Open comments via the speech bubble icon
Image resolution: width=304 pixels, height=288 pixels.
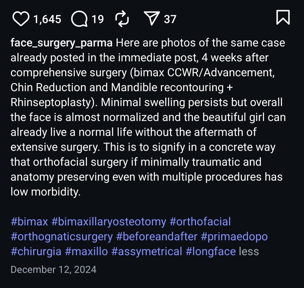click(x=79, y=19)
